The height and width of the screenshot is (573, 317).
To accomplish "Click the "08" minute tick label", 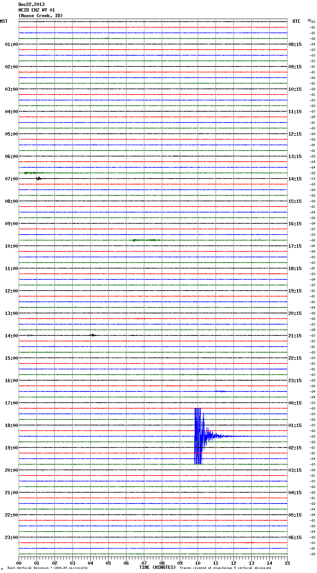I will tap(162, 563).
